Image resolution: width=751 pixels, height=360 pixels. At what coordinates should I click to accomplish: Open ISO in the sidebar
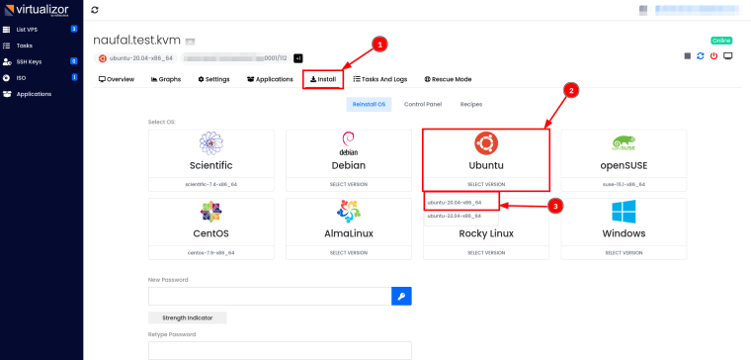click(21, 78)
